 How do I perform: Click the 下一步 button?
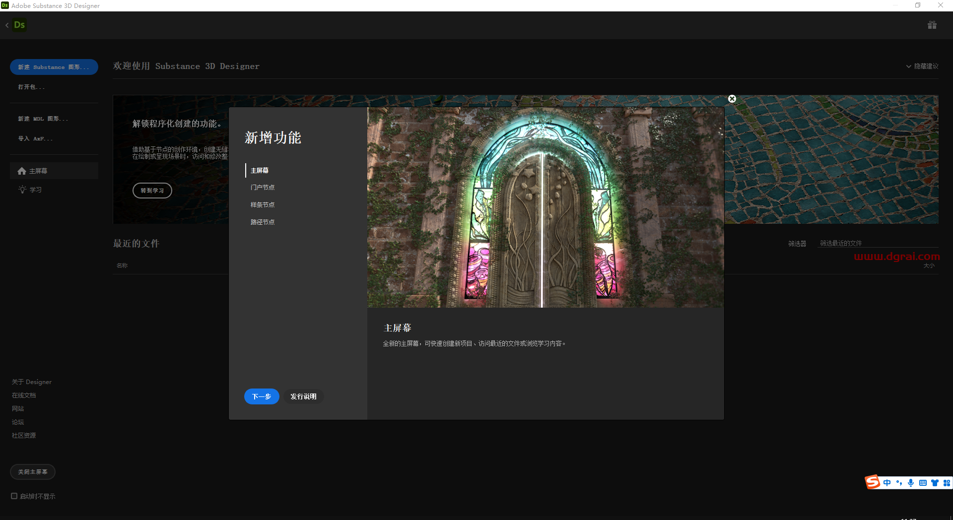[262, 396]
